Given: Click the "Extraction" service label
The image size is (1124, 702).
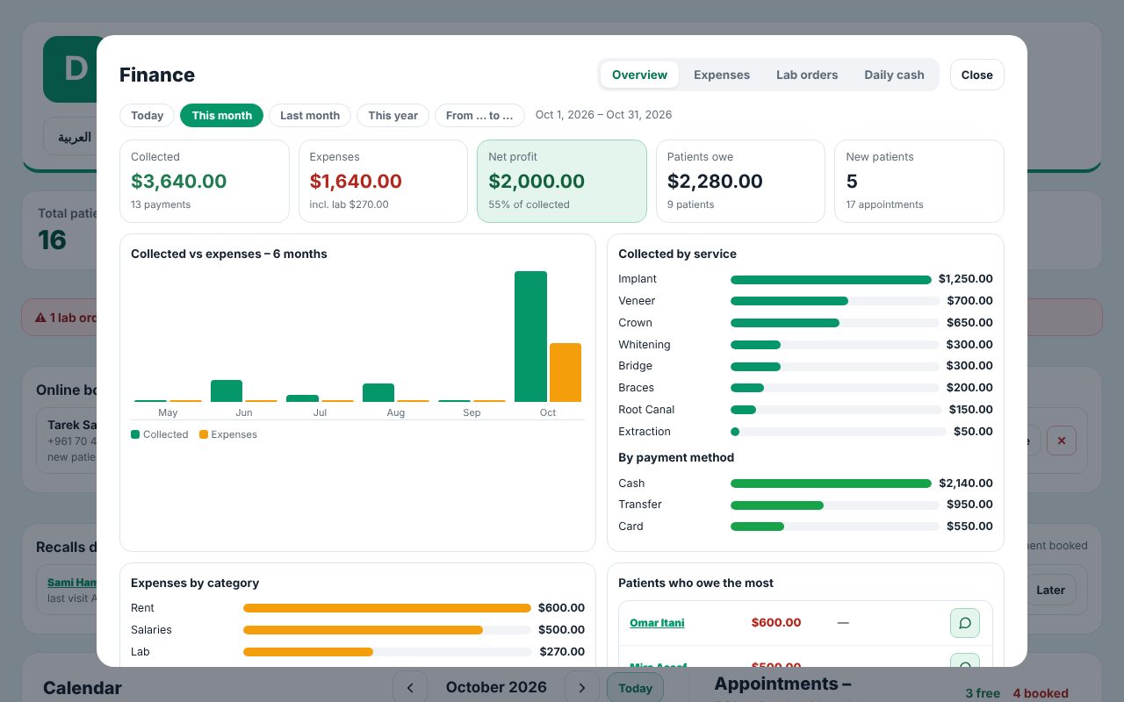Looking at the screenshot, I should pos(645,432).
